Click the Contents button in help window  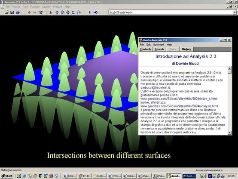click(145, 49)
